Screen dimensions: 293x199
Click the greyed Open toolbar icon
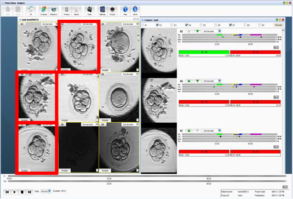(8, 10)
